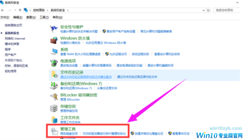The height and width of the screenshot is (139, 244).
Task: Click 允许远程访问 link
Action: 118,54
